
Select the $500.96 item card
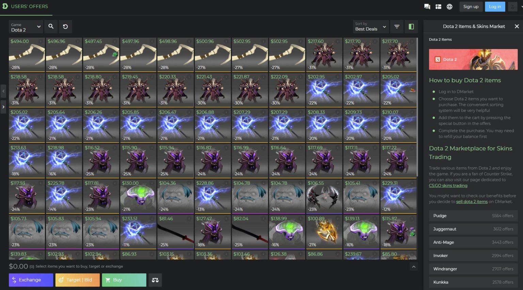coord(212,54)
